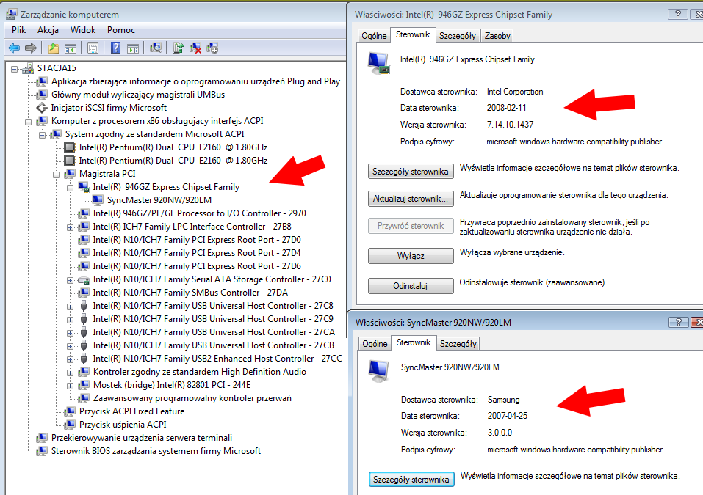Click Szczegóły sterownika button in chipset properties
Viewport: 703px width, 495px height.
[410, 172]
